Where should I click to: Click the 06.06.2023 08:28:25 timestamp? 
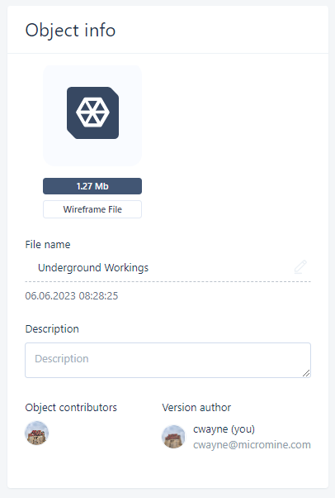(72, 296)
